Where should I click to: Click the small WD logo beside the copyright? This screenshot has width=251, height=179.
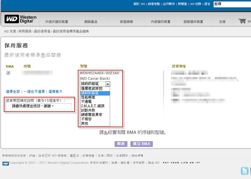pyautogui.click(x=5, y=164)
